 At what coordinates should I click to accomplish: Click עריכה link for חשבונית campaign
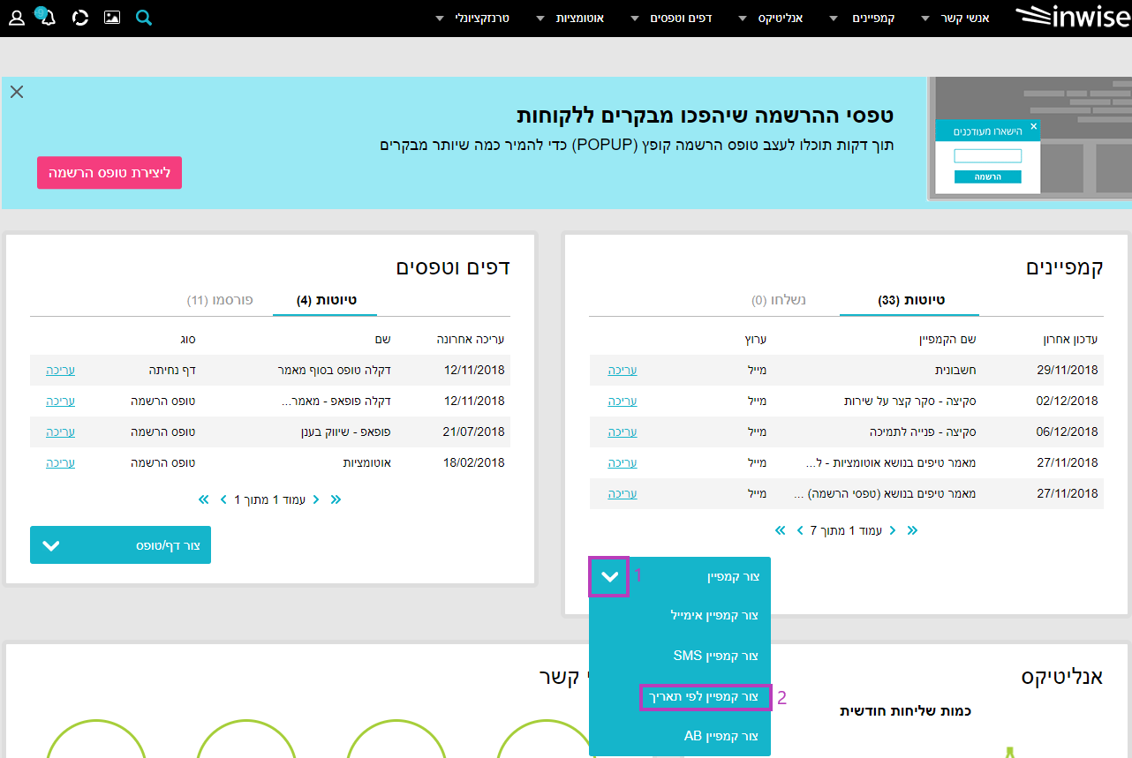622,370
